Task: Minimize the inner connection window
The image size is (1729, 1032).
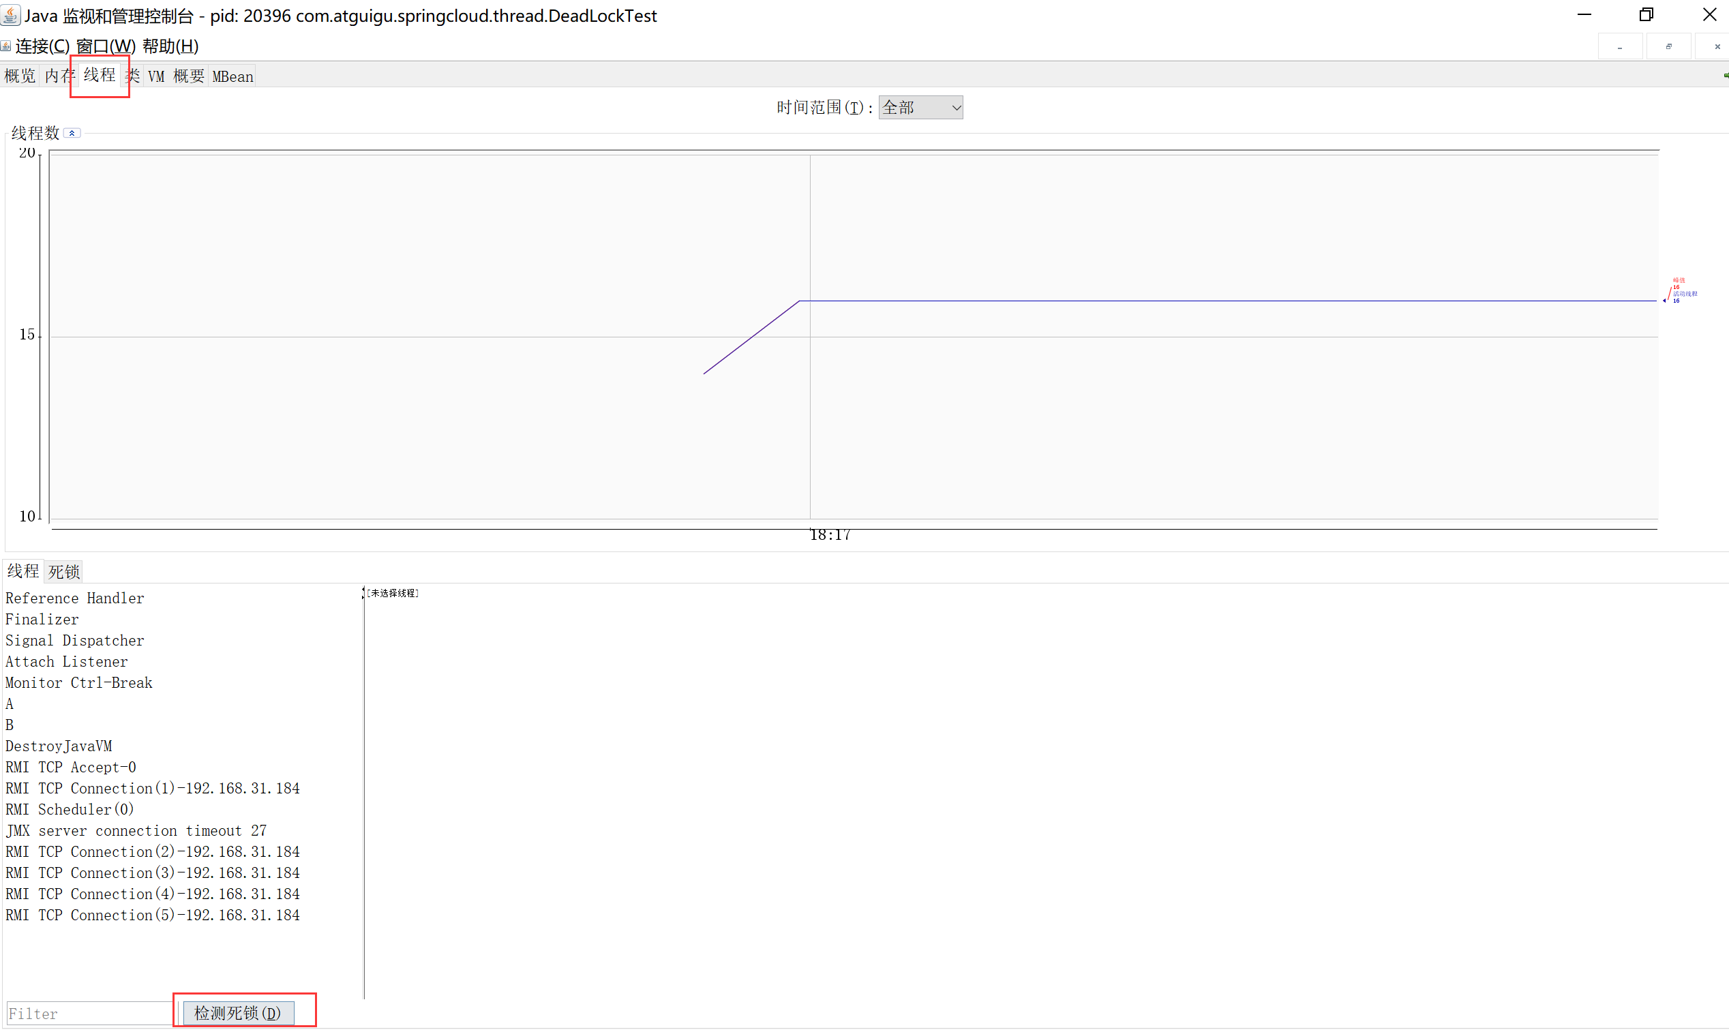Action: (x=1619, y=47)
